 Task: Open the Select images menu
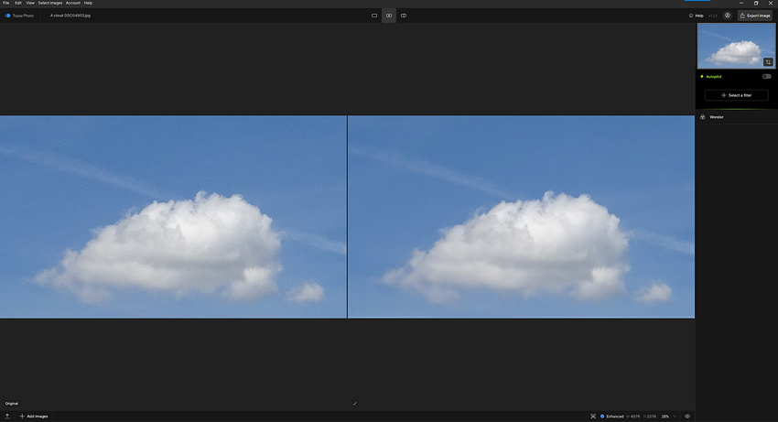[x=50, y=3]
